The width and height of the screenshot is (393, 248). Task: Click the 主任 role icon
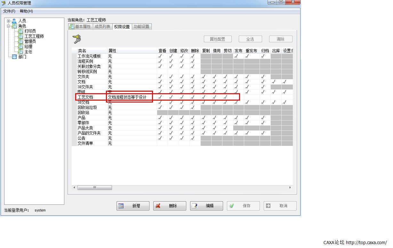point(20,52)
